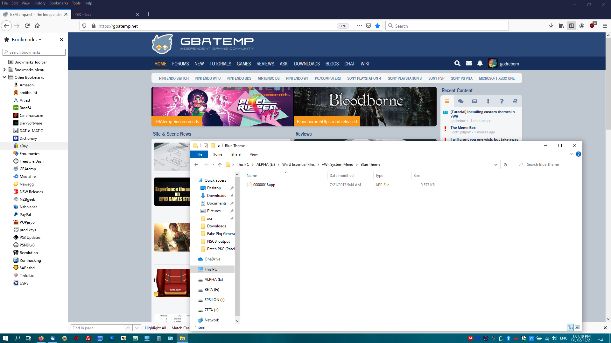This screenshot has height=343, width=611.
Task: Click Explorer refresh button
Action: click(505, 165)
